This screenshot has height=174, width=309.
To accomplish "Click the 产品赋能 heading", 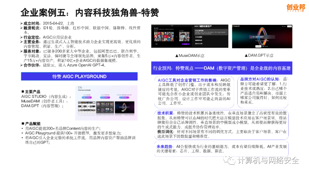I will 31,124.
